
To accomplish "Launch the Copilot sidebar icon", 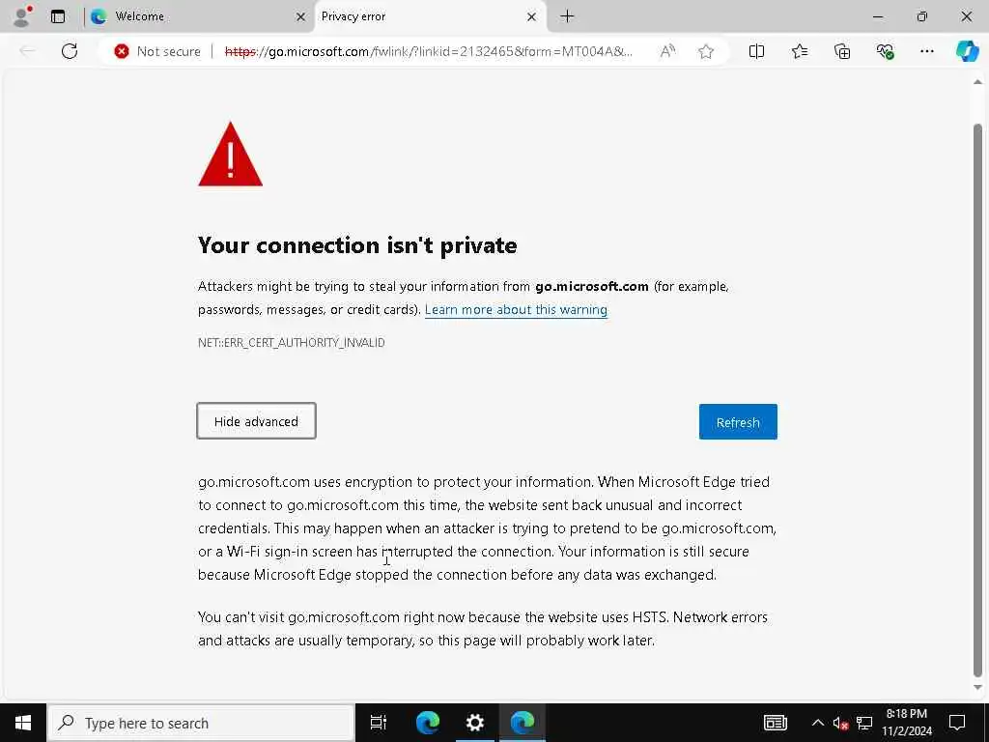I will point(967,51).
